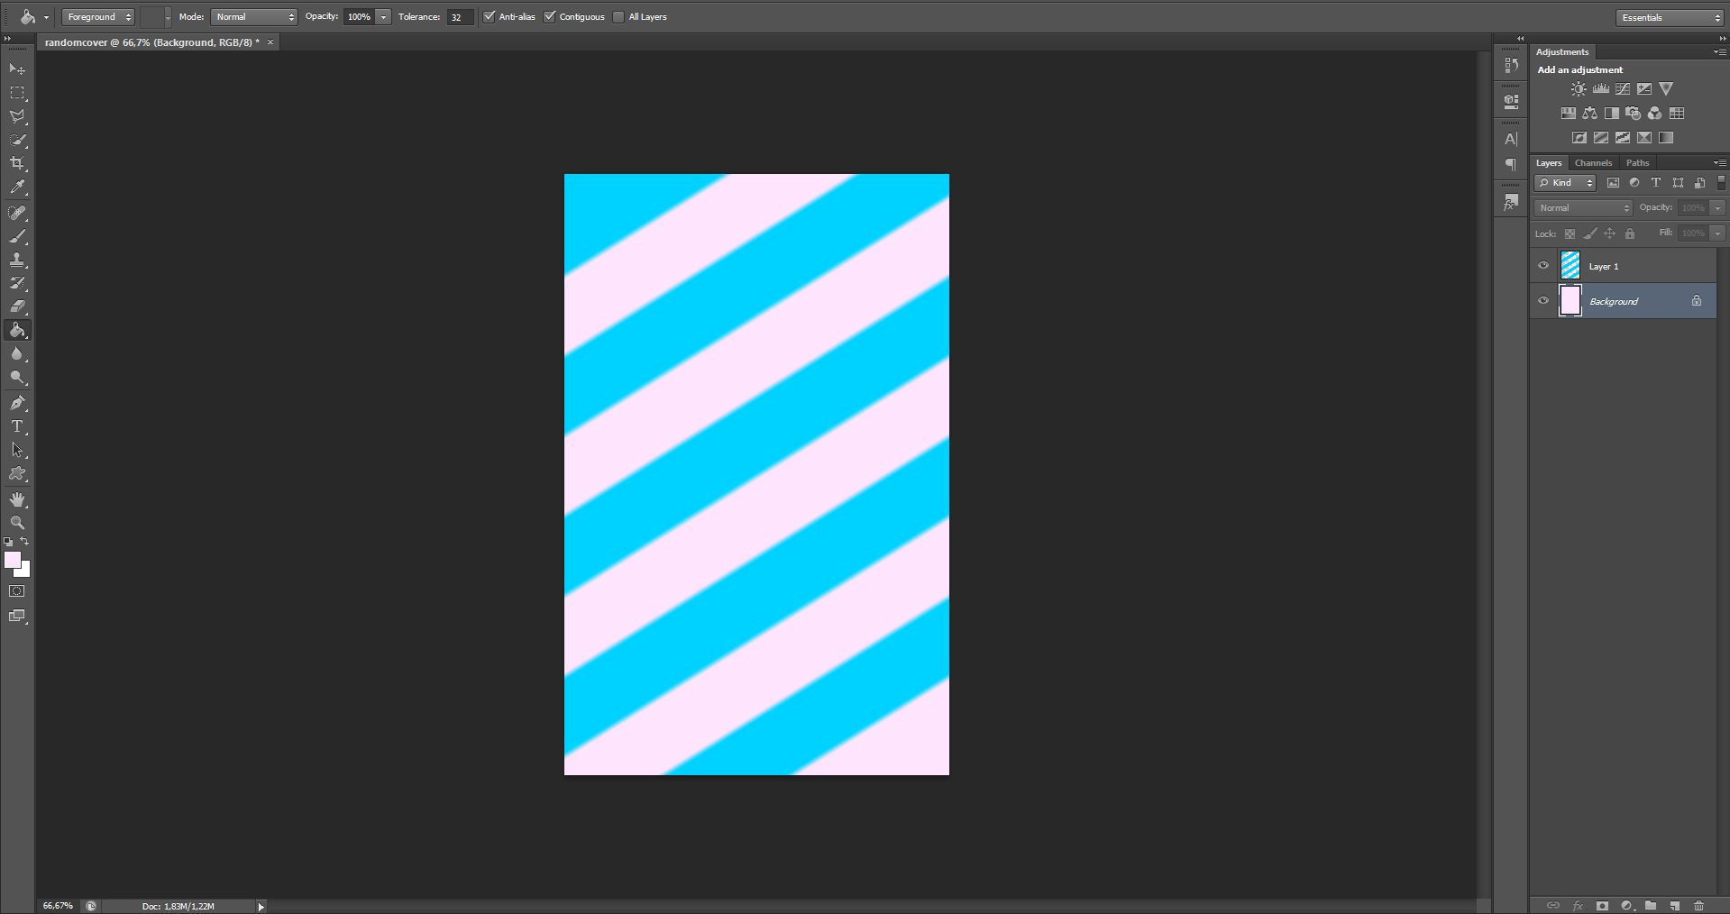
Task: Select the Crop tool
Action: [17, 163]
